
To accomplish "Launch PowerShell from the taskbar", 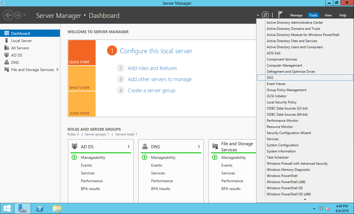I will click(40, 208).
